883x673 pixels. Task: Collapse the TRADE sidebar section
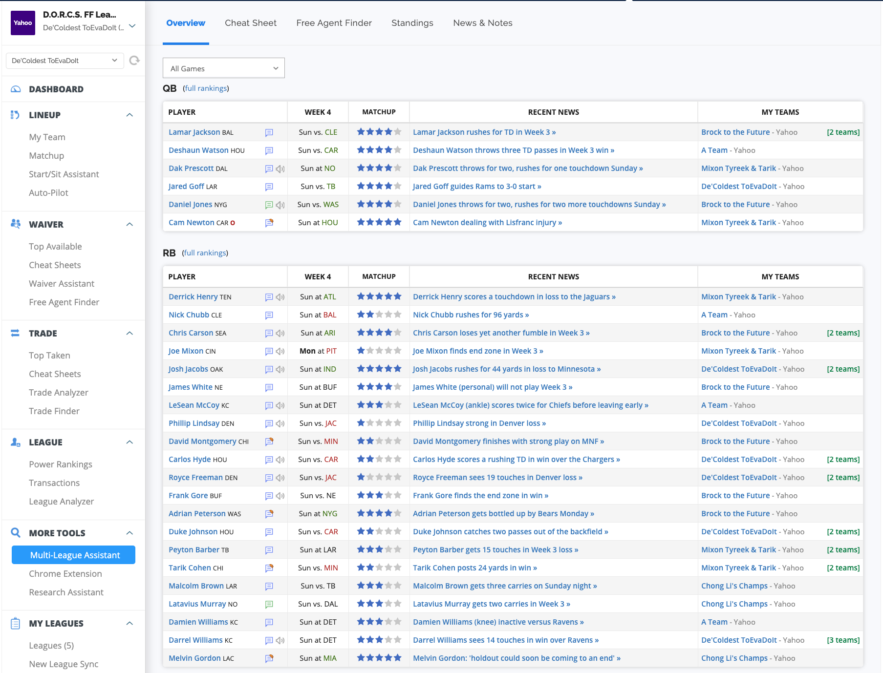pyautogui.click(x=129, y=334)
